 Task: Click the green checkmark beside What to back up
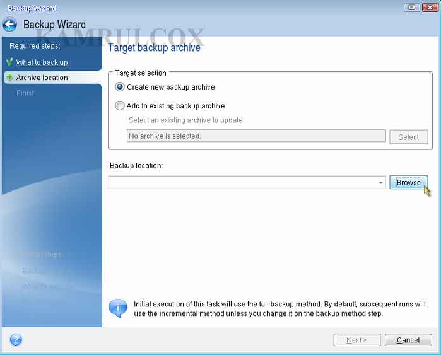[x=9, y=62]
